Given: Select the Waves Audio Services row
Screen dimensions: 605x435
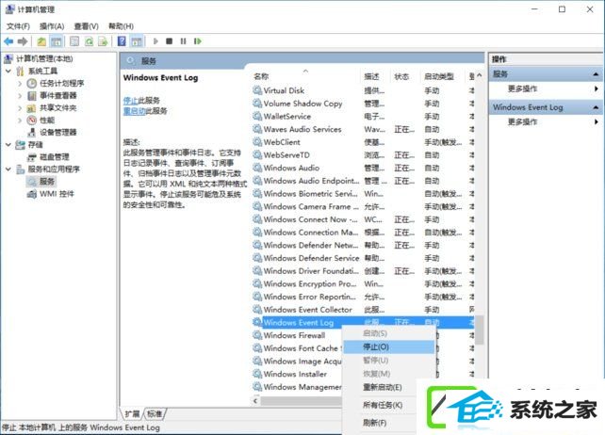Looking at the screenshot, I should coord(363,129).
